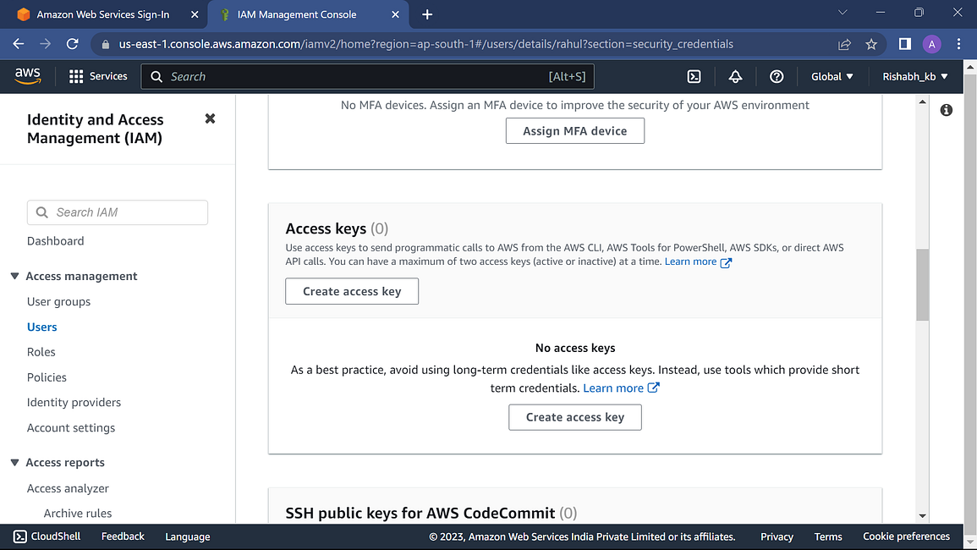Open Cookie preferences in the footer
Image resolution: width=977 pixels, height=550 pixels.
tap(906, 536)
